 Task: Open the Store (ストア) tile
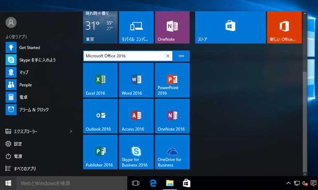[230, 27]
